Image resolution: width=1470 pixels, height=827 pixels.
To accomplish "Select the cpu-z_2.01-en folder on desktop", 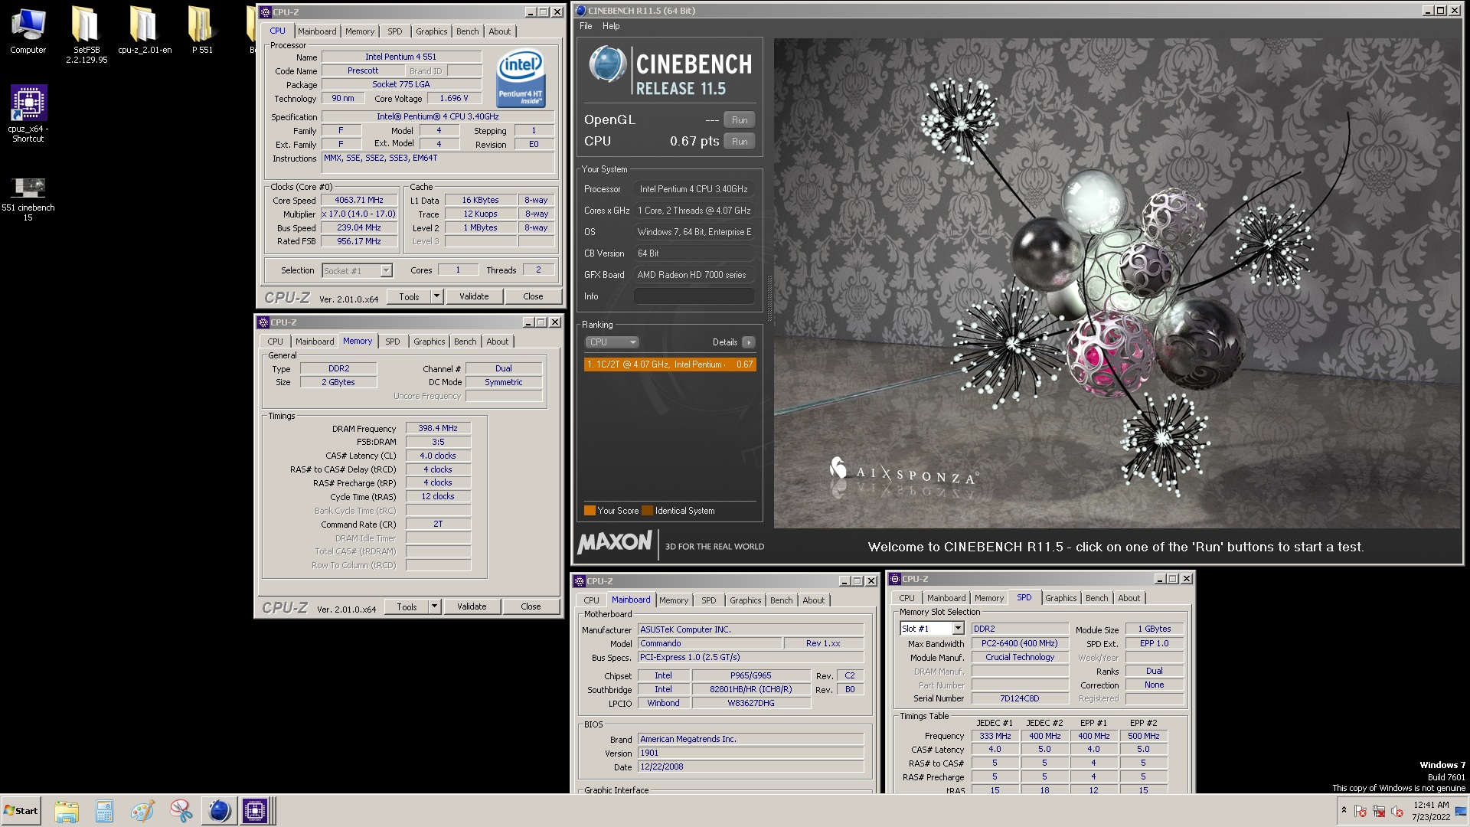I will click(144, 31).
